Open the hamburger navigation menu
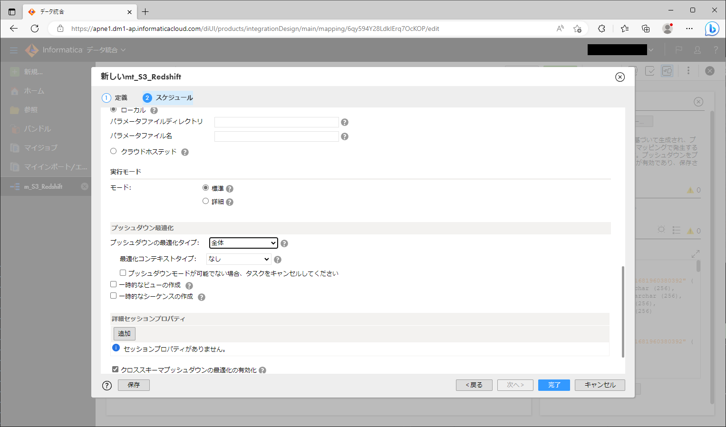 pyautogui.click(x=13, y=50)
